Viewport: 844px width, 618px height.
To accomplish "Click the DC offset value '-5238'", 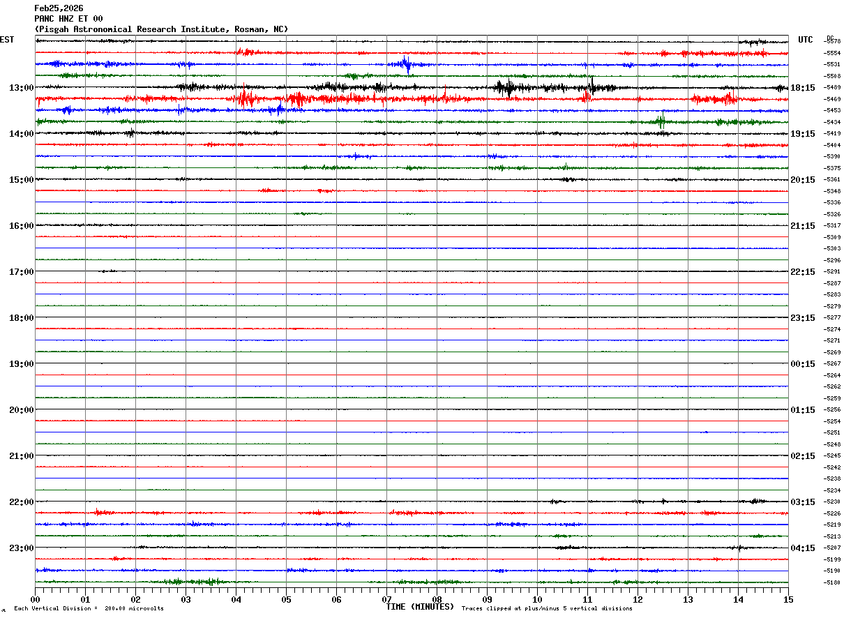I will [832, 478].
